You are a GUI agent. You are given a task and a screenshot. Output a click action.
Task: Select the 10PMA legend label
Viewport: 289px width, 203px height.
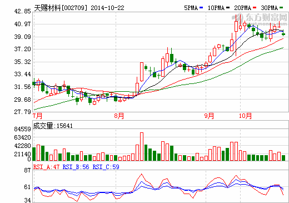tap(216, 8)
